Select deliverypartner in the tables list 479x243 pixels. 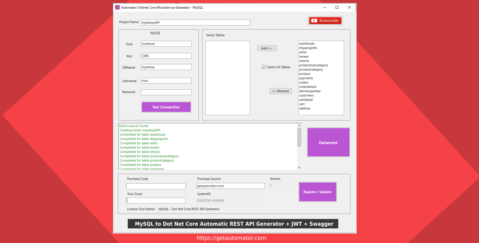pyautogui.click(x=310, y=91)
